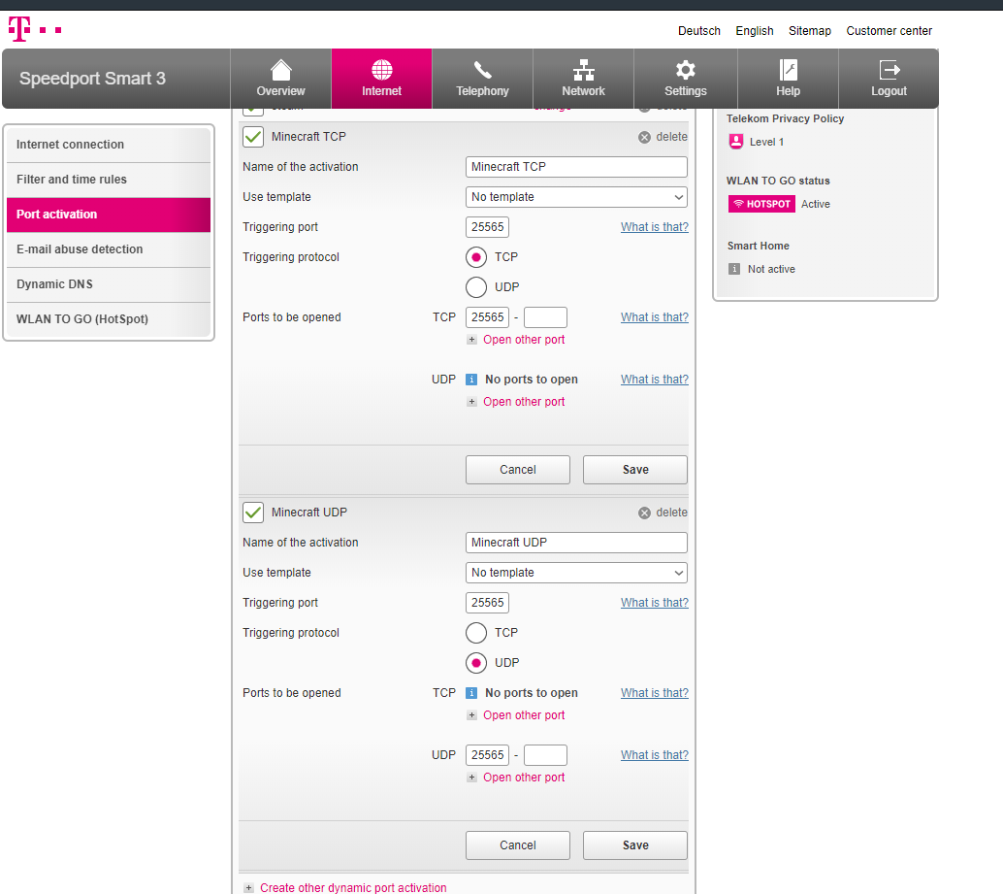The image size is (1003, 894).
Task: Select Port activation in sidebar
Action: 109,215
